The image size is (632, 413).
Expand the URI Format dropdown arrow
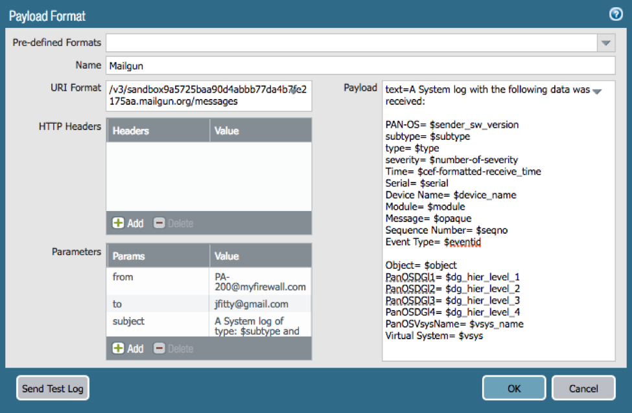294,91
